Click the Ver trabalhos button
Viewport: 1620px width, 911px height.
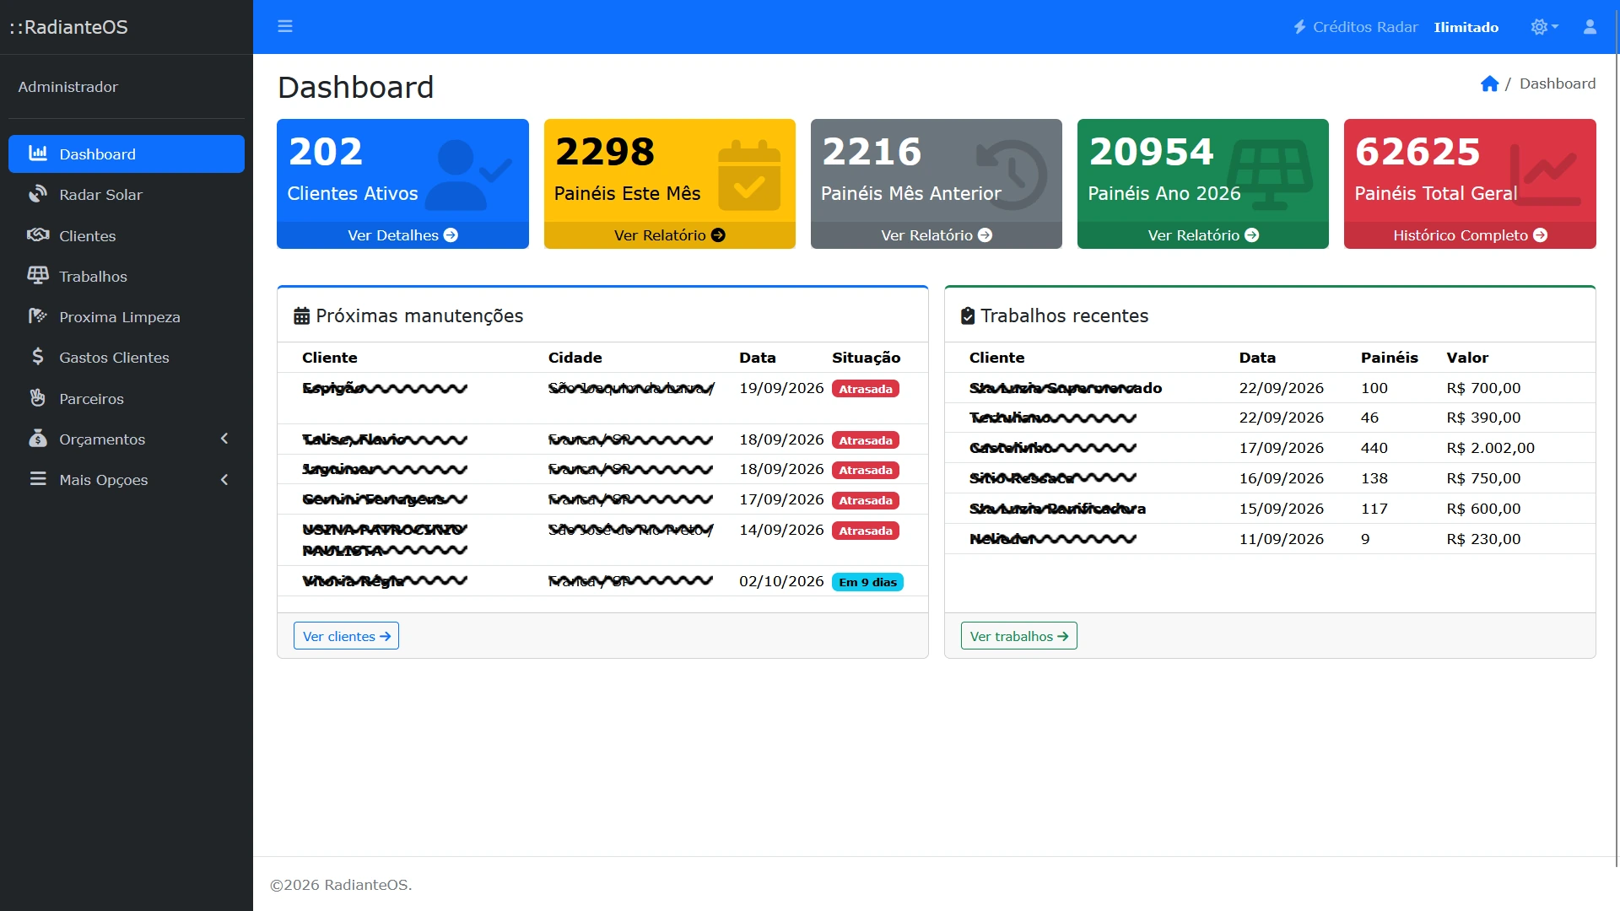pos(1018,636)
